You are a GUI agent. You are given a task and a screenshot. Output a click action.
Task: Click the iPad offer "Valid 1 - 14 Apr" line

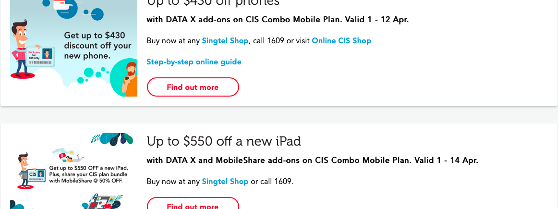pos(312,160)
